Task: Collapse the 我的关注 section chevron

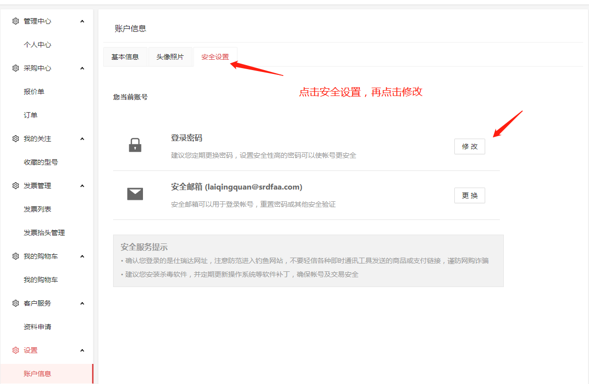Action: tap(82, 139)
